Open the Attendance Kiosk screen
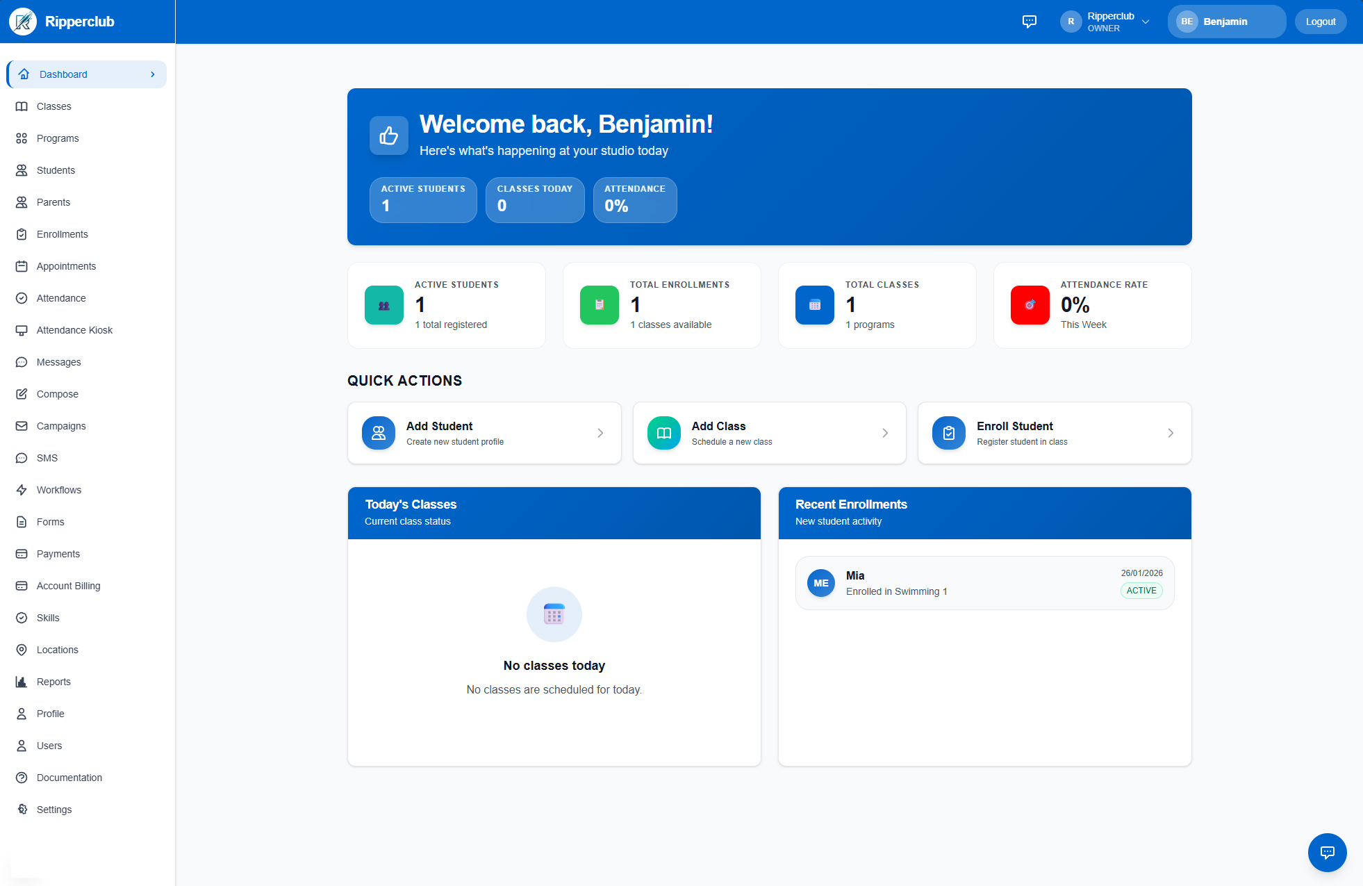1363x886 pixels. point(74,329)
